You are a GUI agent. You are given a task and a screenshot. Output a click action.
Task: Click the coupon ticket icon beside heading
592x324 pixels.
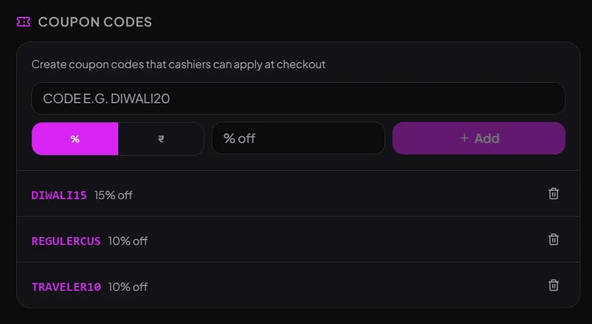pos(24,22)
